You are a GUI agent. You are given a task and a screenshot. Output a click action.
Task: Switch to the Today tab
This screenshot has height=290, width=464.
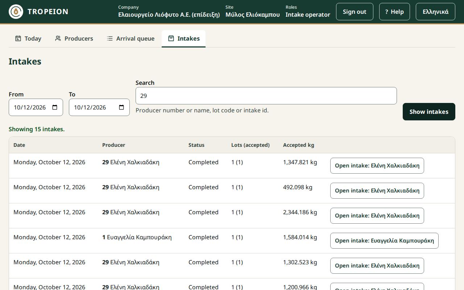coord(28,38)
